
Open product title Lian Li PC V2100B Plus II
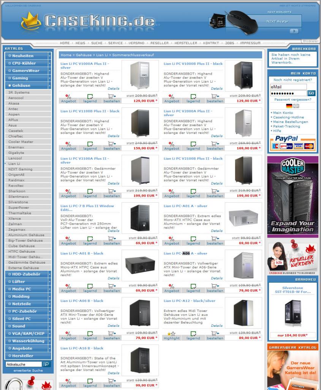pyautogui.click(x=193, y=158)
